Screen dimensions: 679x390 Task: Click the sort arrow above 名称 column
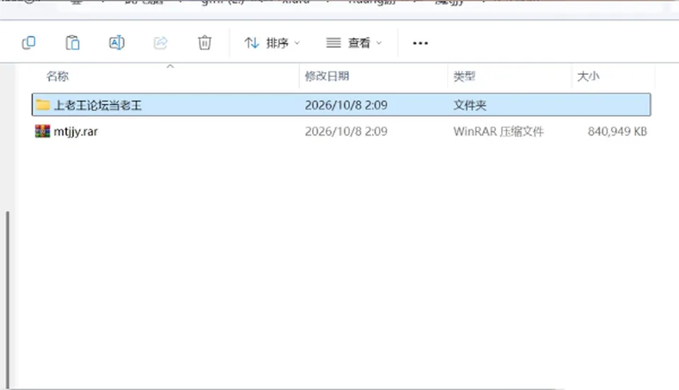(170, 66)
